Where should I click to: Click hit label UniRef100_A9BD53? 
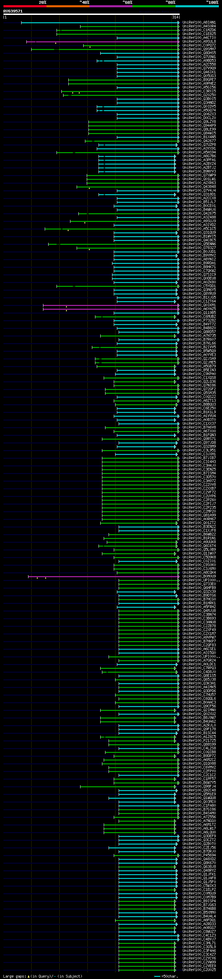(x=199, y=60)
